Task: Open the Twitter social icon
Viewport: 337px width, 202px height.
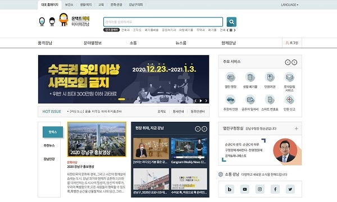Action: tap(290, 189)
